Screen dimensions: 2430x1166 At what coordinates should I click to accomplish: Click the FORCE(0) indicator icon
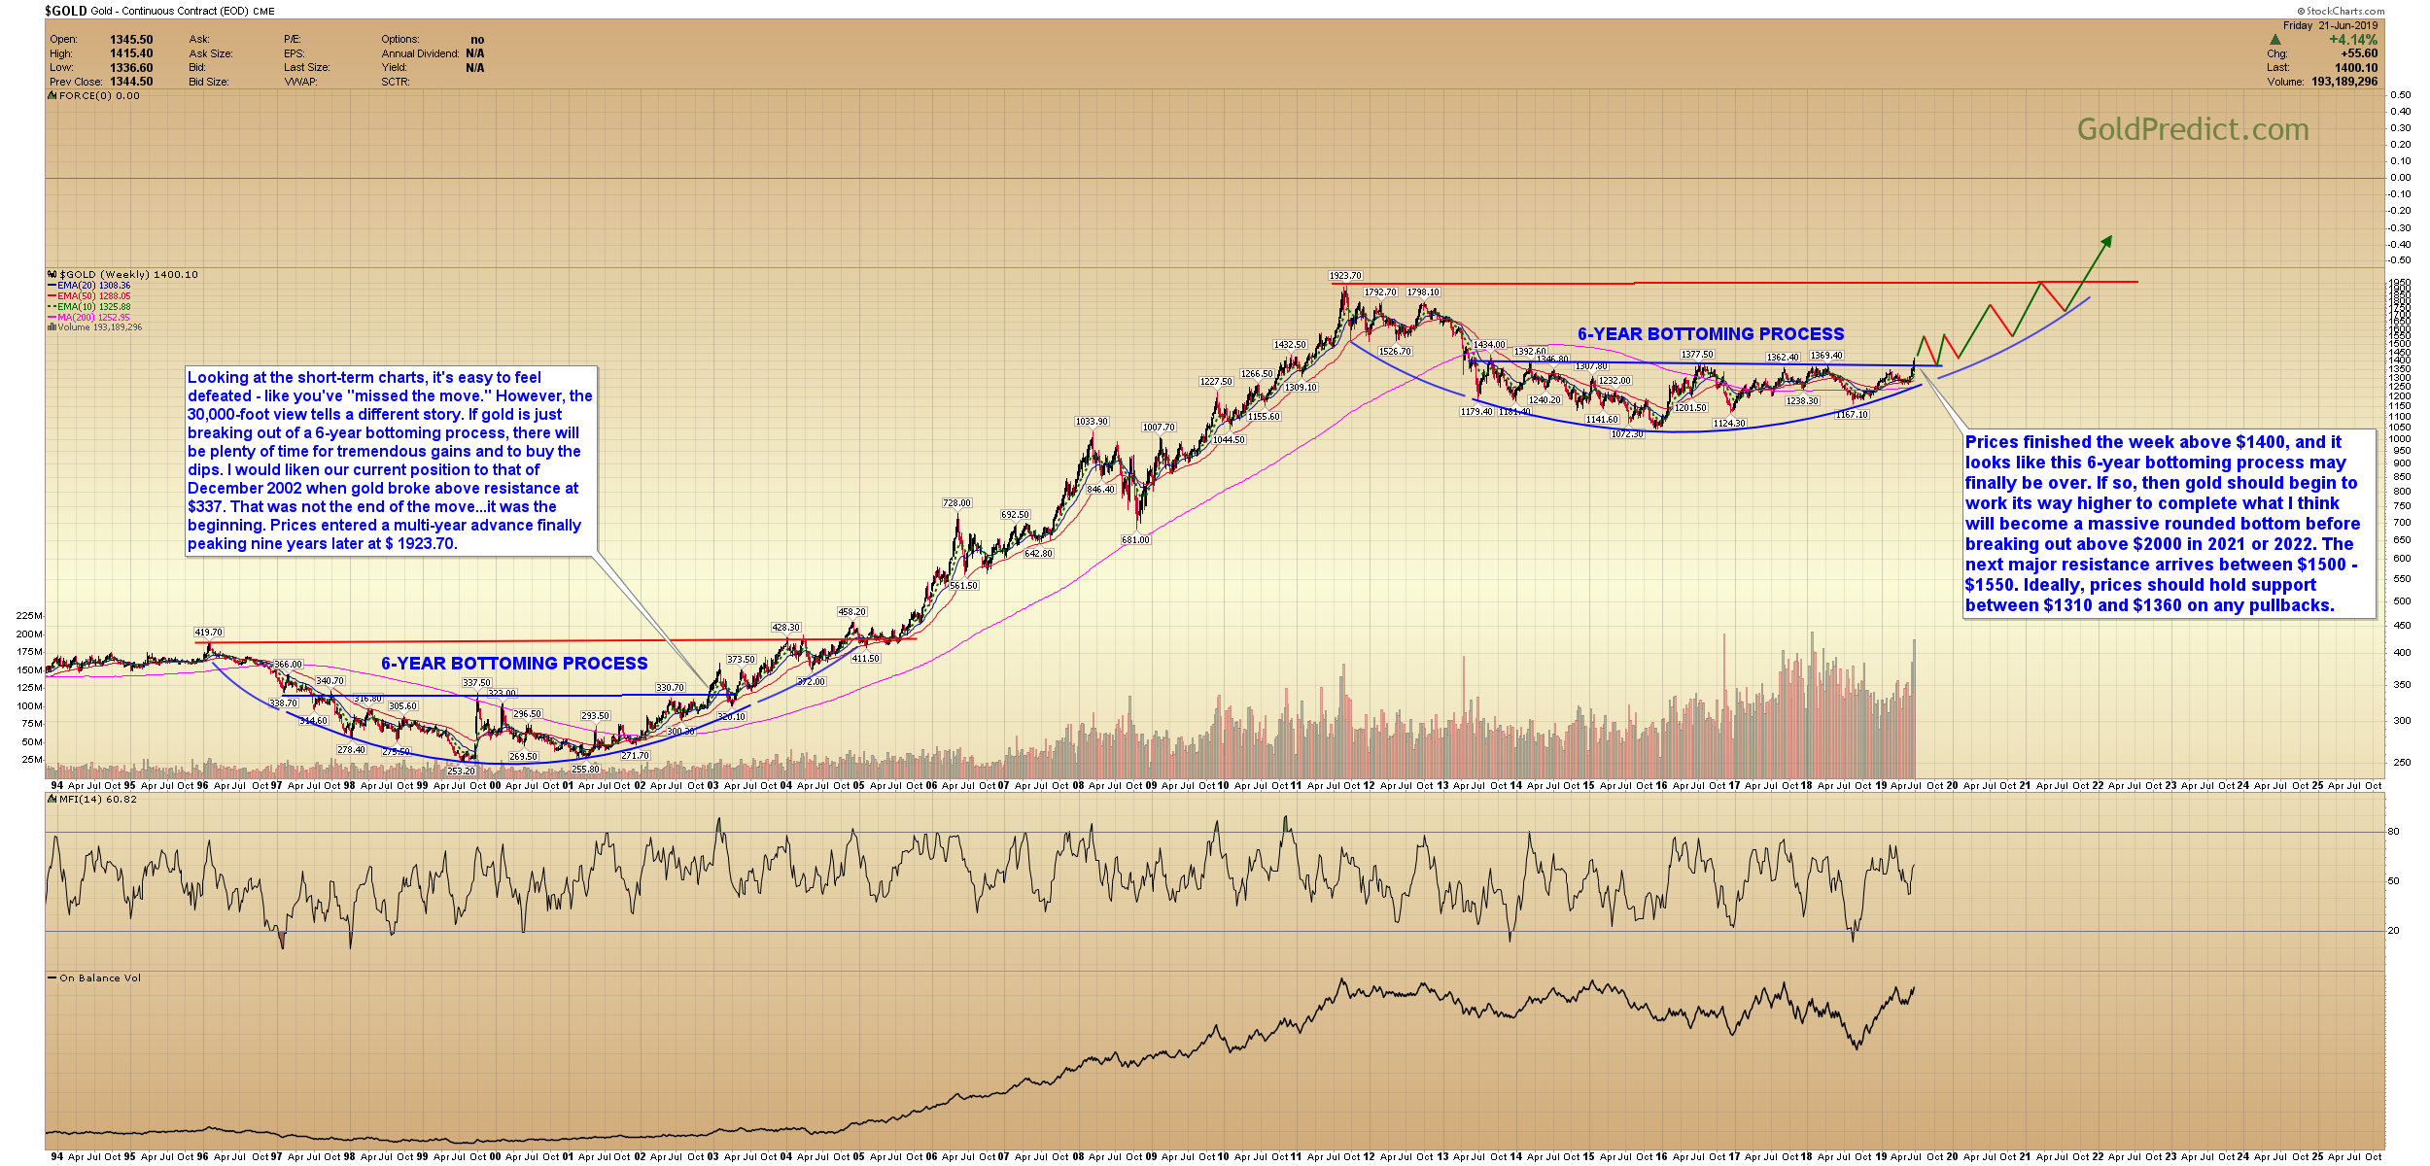click(53, 96)
